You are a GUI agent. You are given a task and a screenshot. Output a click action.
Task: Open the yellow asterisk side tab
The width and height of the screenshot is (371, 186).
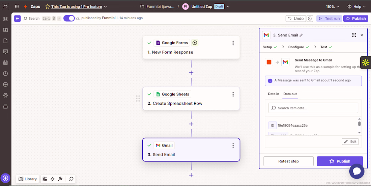(366, 62)
